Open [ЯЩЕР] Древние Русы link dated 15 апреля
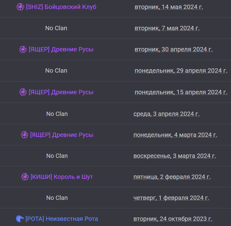Image resolution: width=231 pixels, height=226 pixels. (x=61, y=92)
